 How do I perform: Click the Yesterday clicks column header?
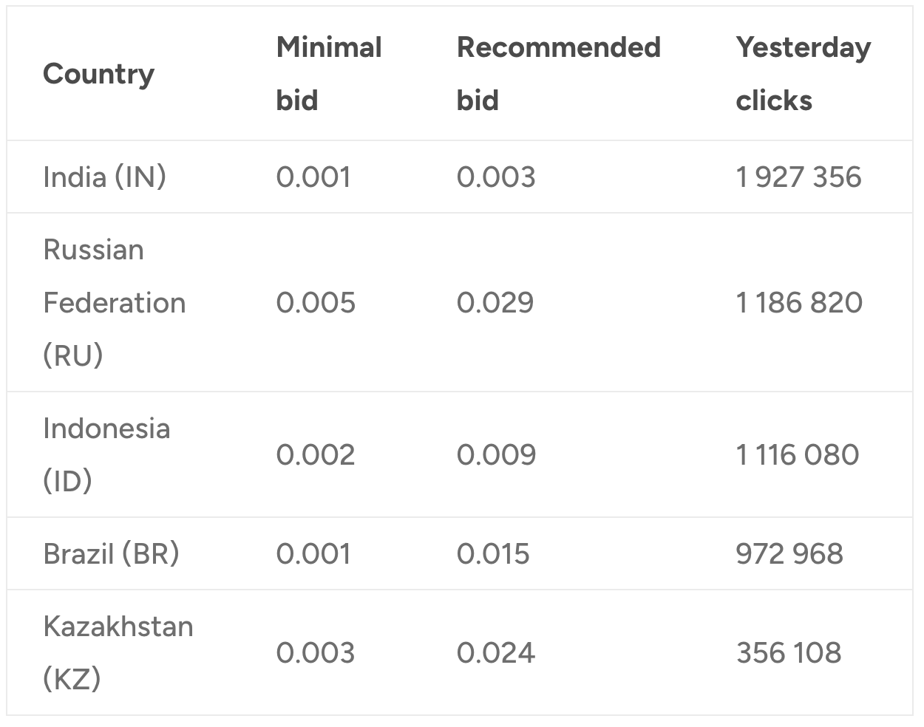coord(803,74)
